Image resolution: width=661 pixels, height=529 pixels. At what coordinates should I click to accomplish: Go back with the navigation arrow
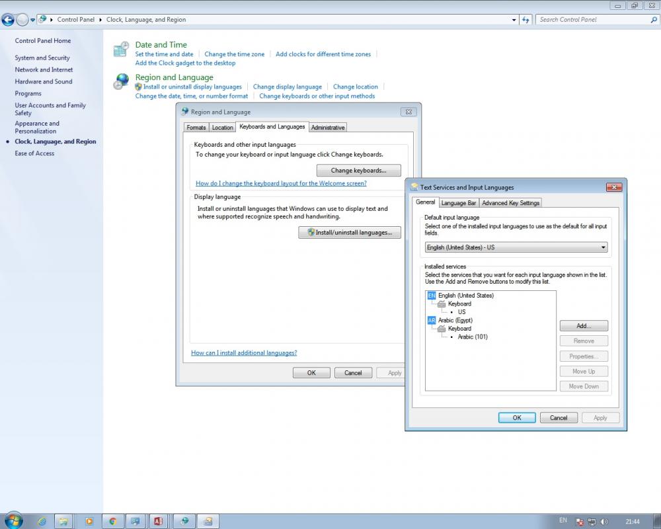tap(7, 19)
